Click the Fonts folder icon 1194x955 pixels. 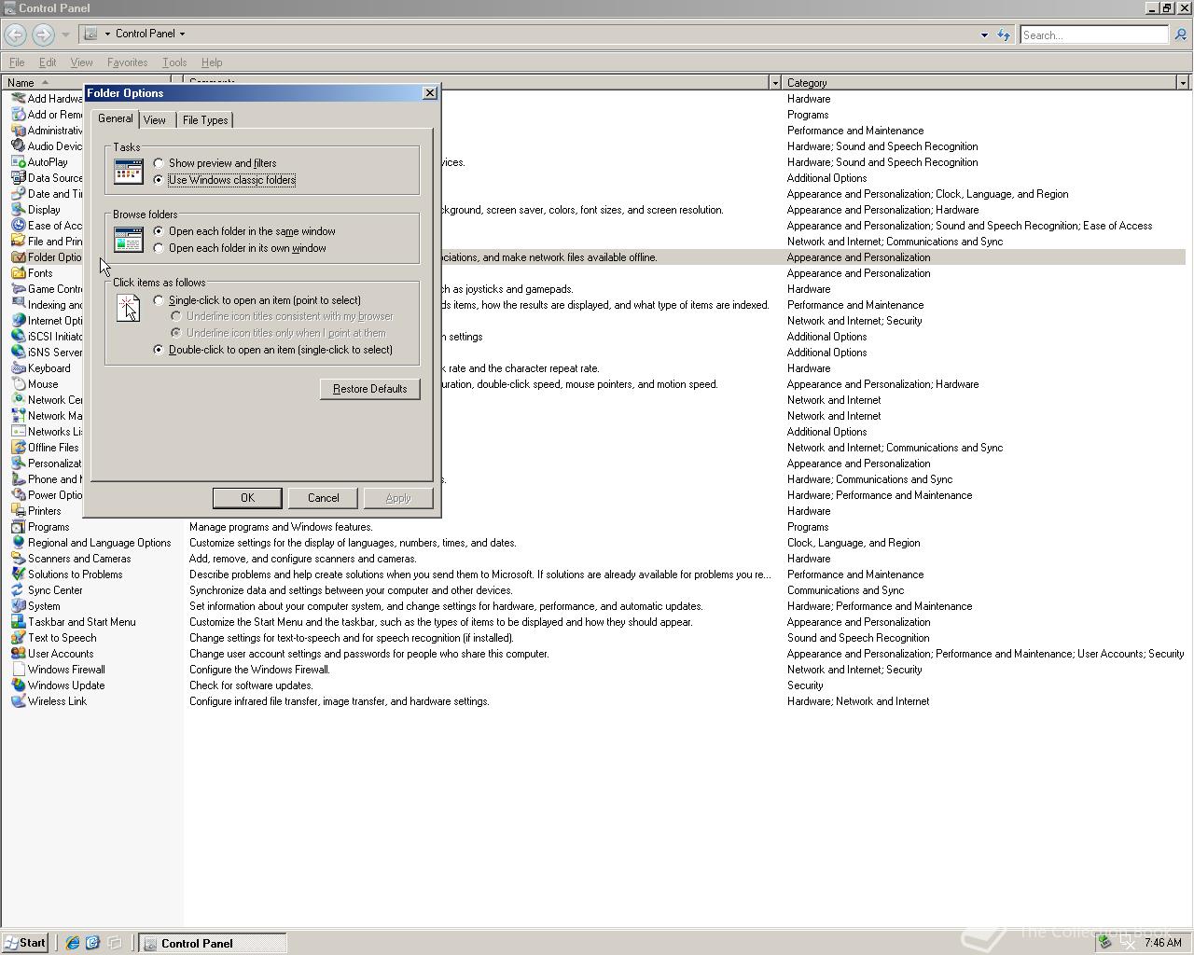[x=18, y=273]
